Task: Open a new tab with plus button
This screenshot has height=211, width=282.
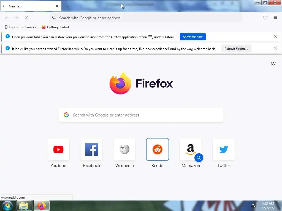Action: pyautogui.click(x=67, y=7)
